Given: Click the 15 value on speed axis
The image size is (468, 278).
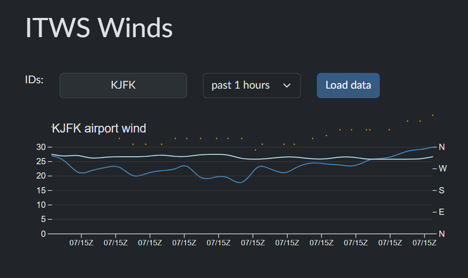Looking at the screenshot, I should point(41,190).
